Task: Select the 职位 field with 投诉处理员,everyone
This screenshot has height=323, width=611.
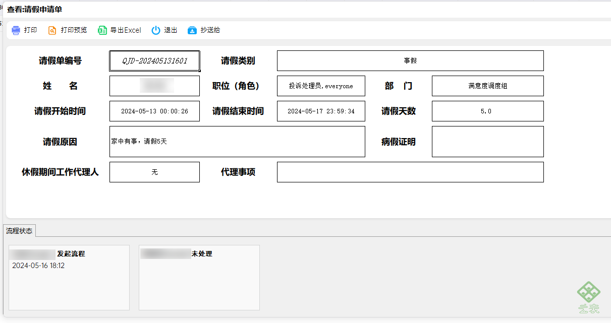Action: pos(321,86)
